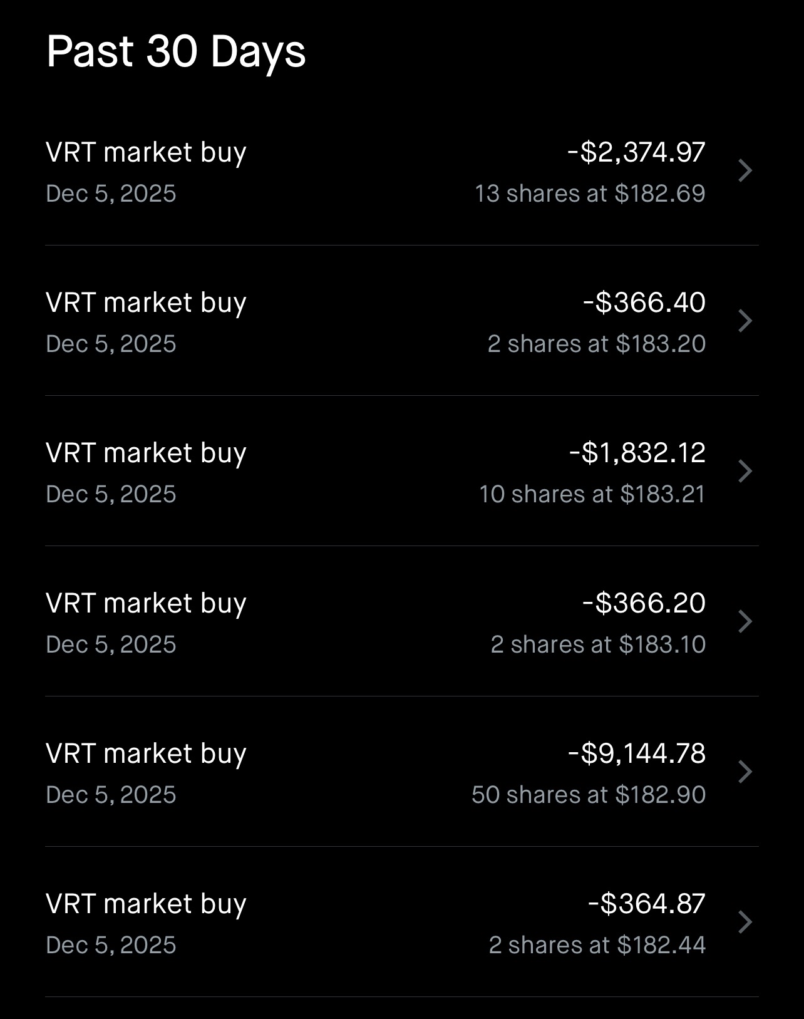The image size is (804, 1019).
Task: Tap '2 shares at $183.10' detail line
Action: pyautogui.click(x=598, y=644)
